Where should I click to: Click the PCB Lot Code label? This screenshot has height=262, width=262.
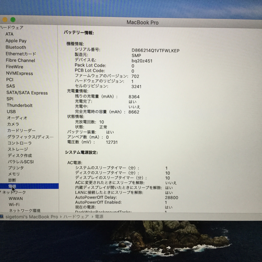tap(90, 70)
